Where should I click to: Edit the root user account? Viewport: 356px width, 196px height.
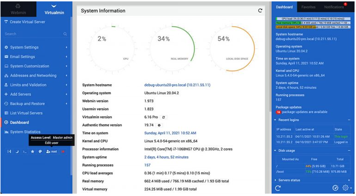[x=52, y=151]
